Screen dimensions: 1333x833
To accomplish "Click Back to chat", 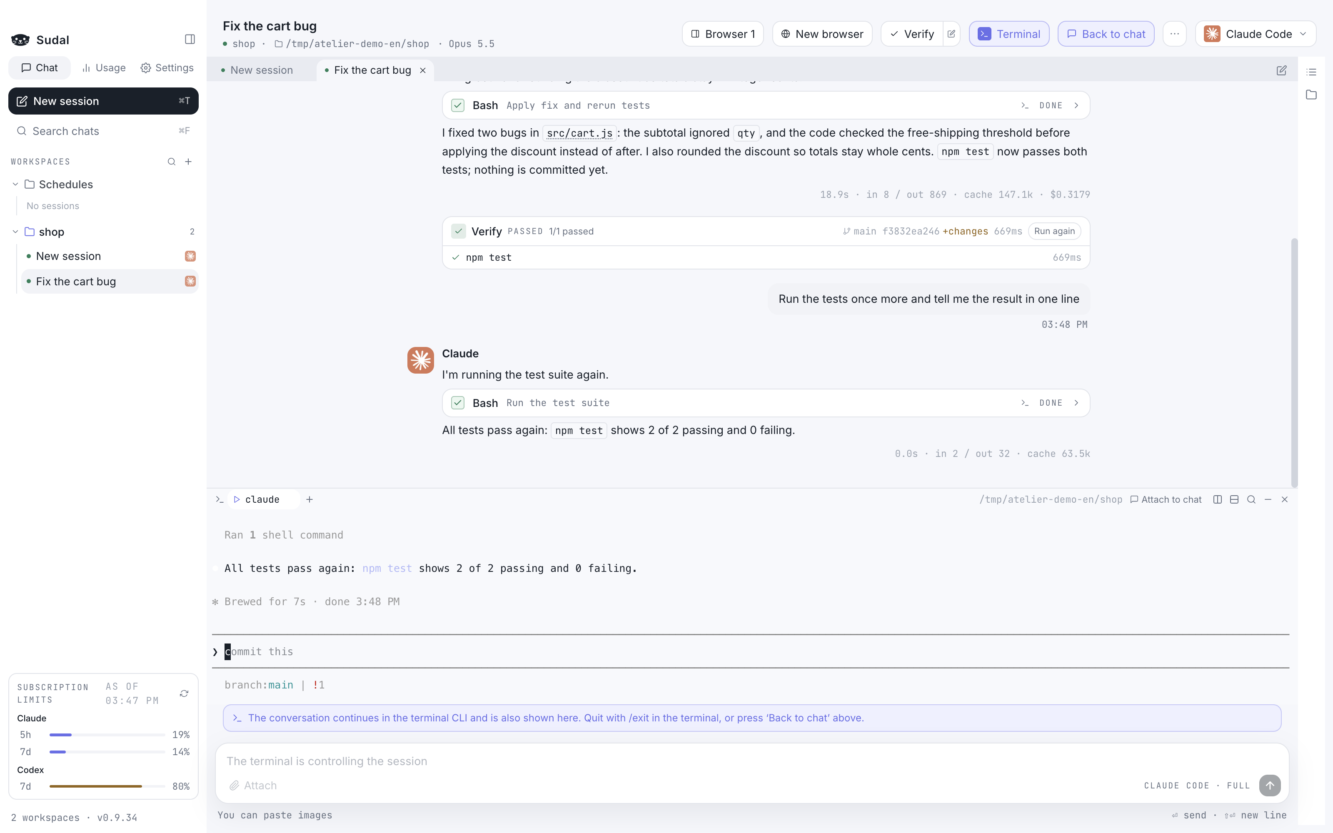I will (1106, 34).
